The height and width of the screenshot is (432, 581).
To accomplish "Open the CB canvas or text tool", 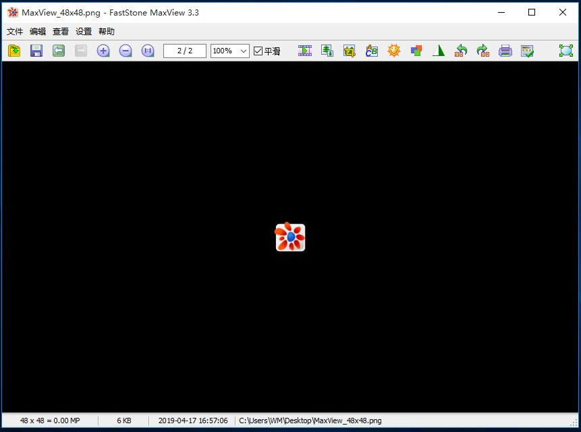I will [x=372, y=51].
